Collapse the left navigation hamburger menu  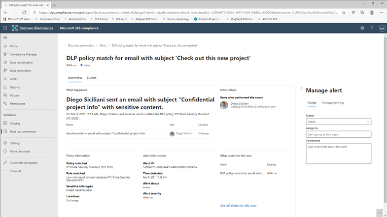click(5, 37)
